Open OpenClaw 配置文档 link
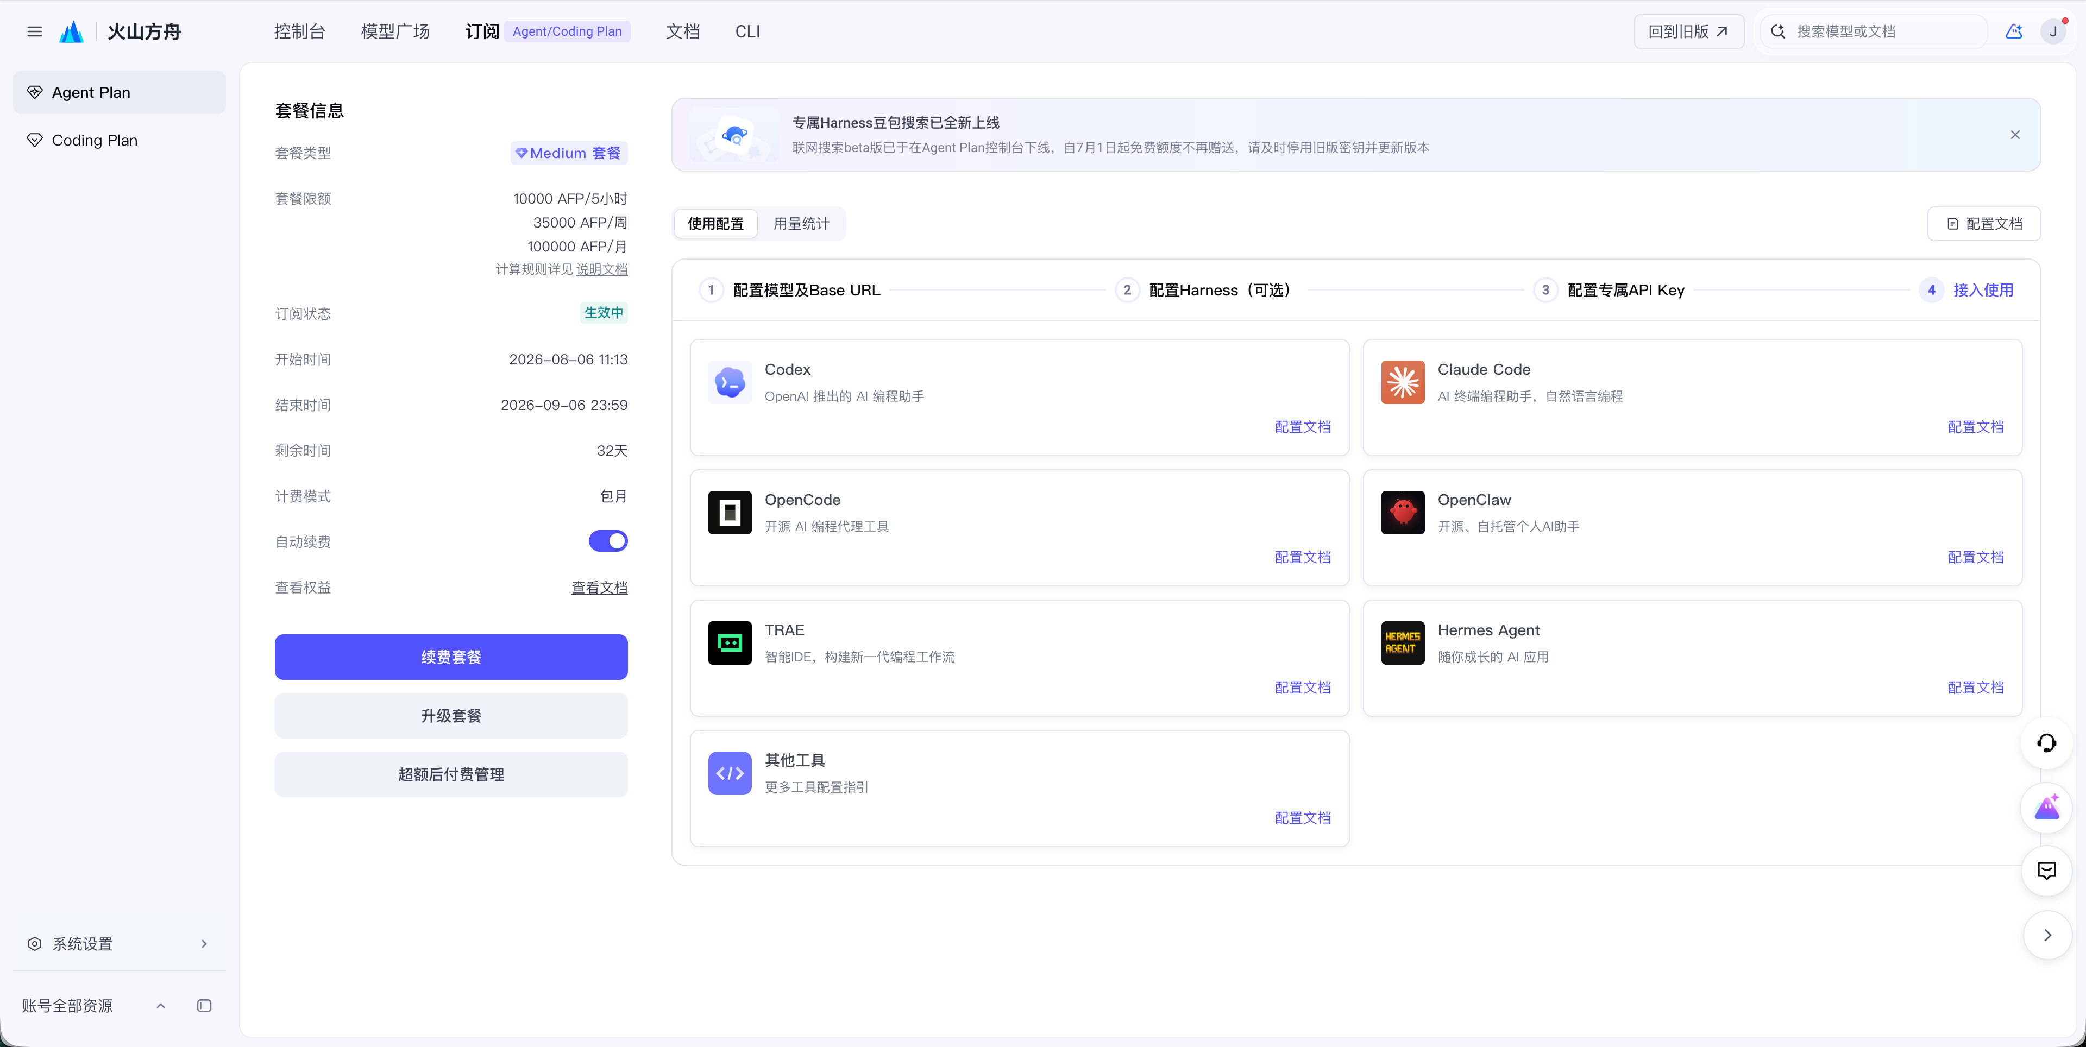 1975,557
